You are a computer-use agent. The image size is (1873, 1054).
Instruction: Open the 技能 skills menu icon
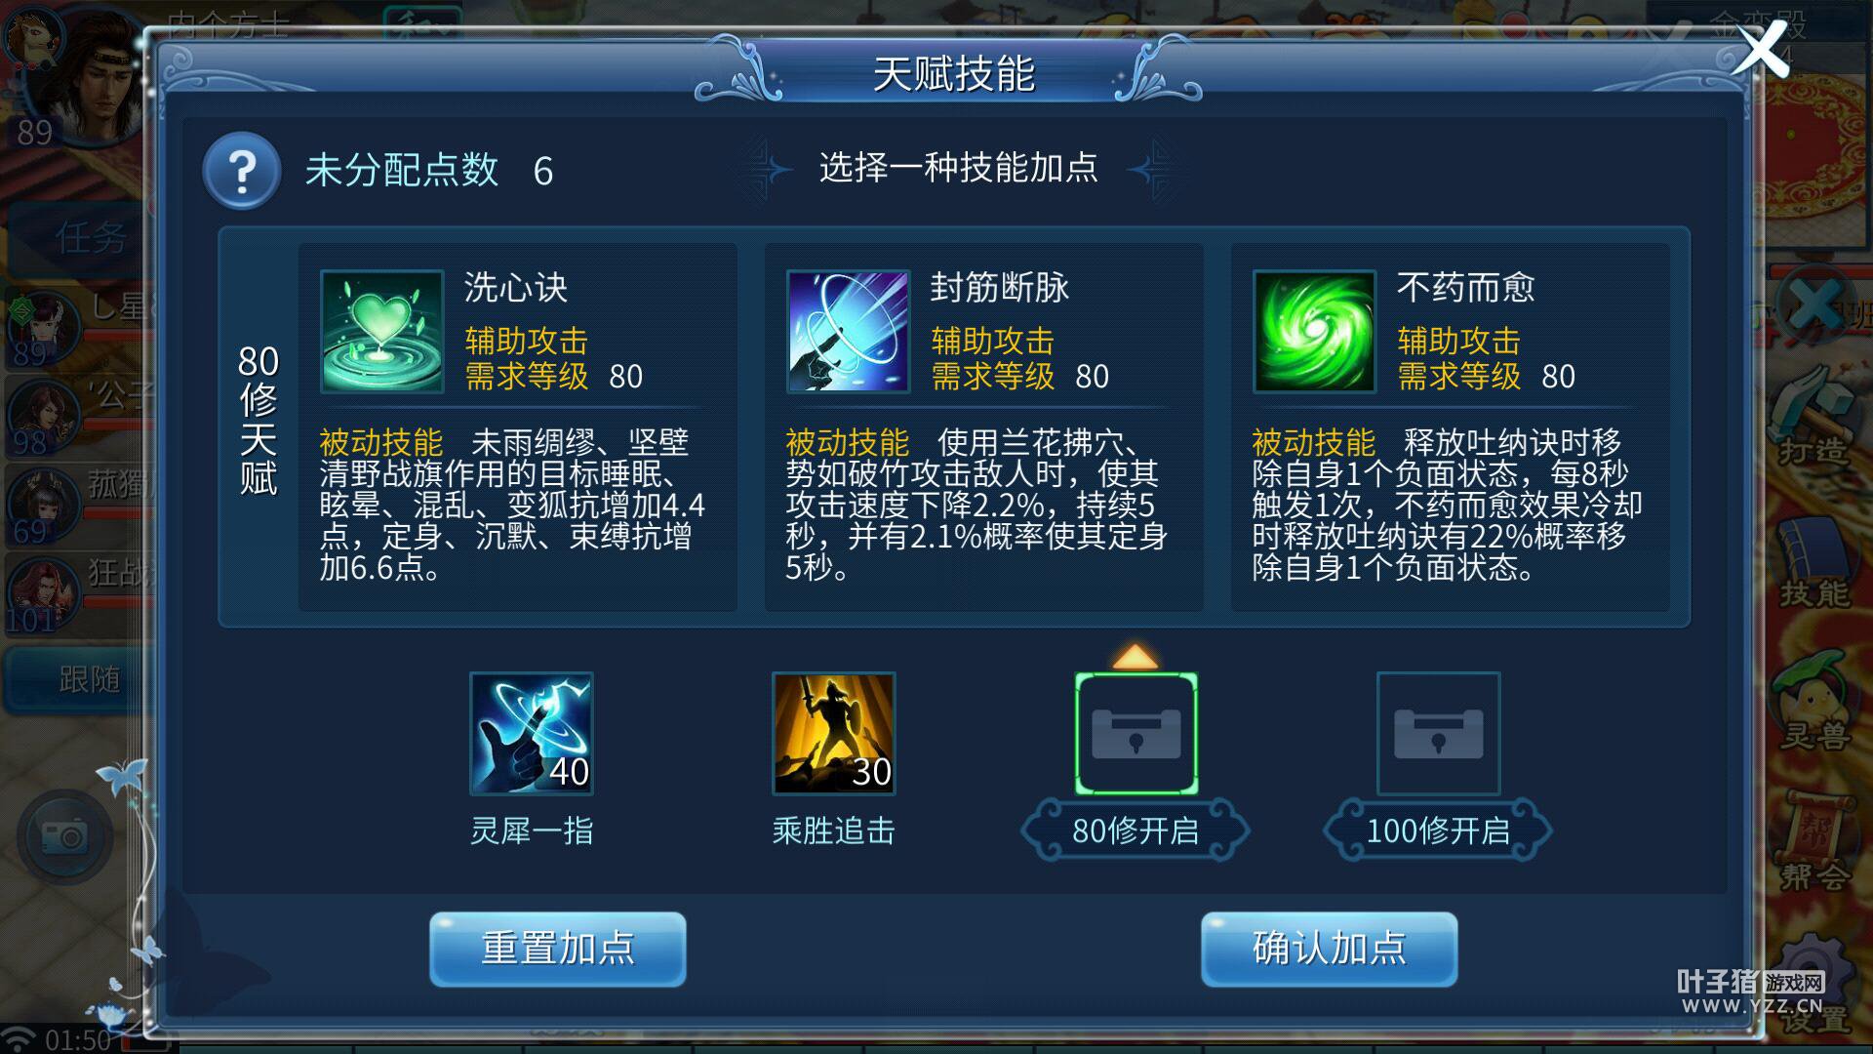pos(1813,561)
